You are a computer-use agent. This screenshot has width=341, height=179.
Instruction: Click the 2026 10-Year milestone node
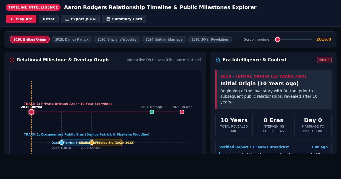(182, 112)
